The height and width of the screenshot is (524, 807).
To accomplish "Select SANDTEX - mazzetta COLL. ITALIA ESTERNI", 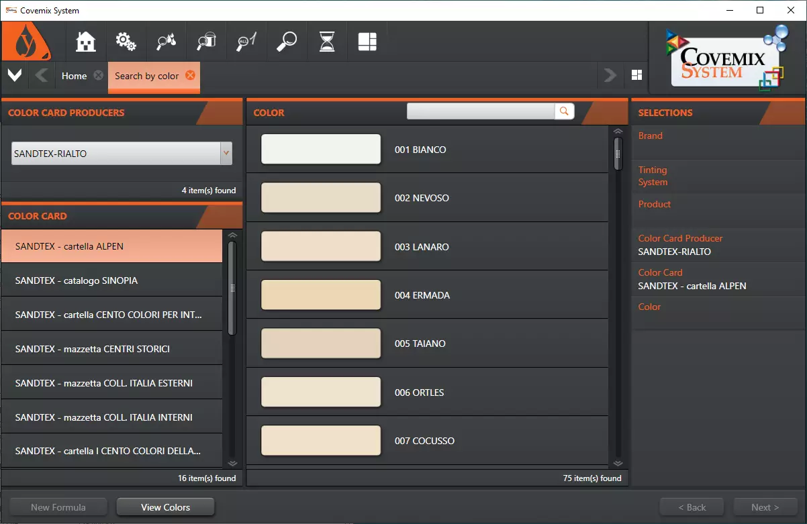I will tap(111, 383).
